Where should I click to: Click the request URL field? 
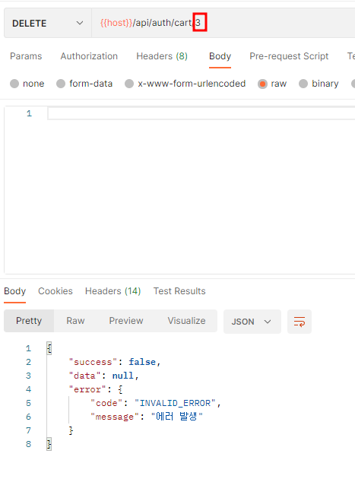(x=223, y=24)
